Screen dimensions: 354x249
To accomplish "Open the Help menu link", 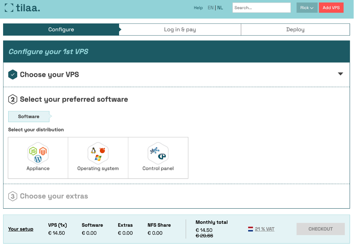I will 198,8.
